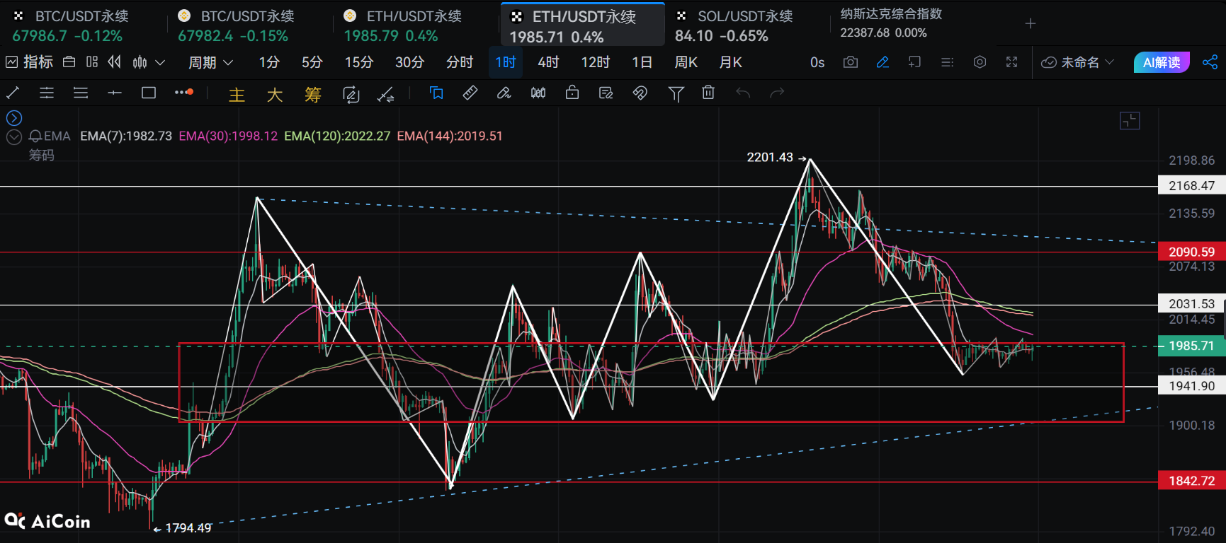
Task: Select the trend line drawing tool
Action: tap(13, 93)
